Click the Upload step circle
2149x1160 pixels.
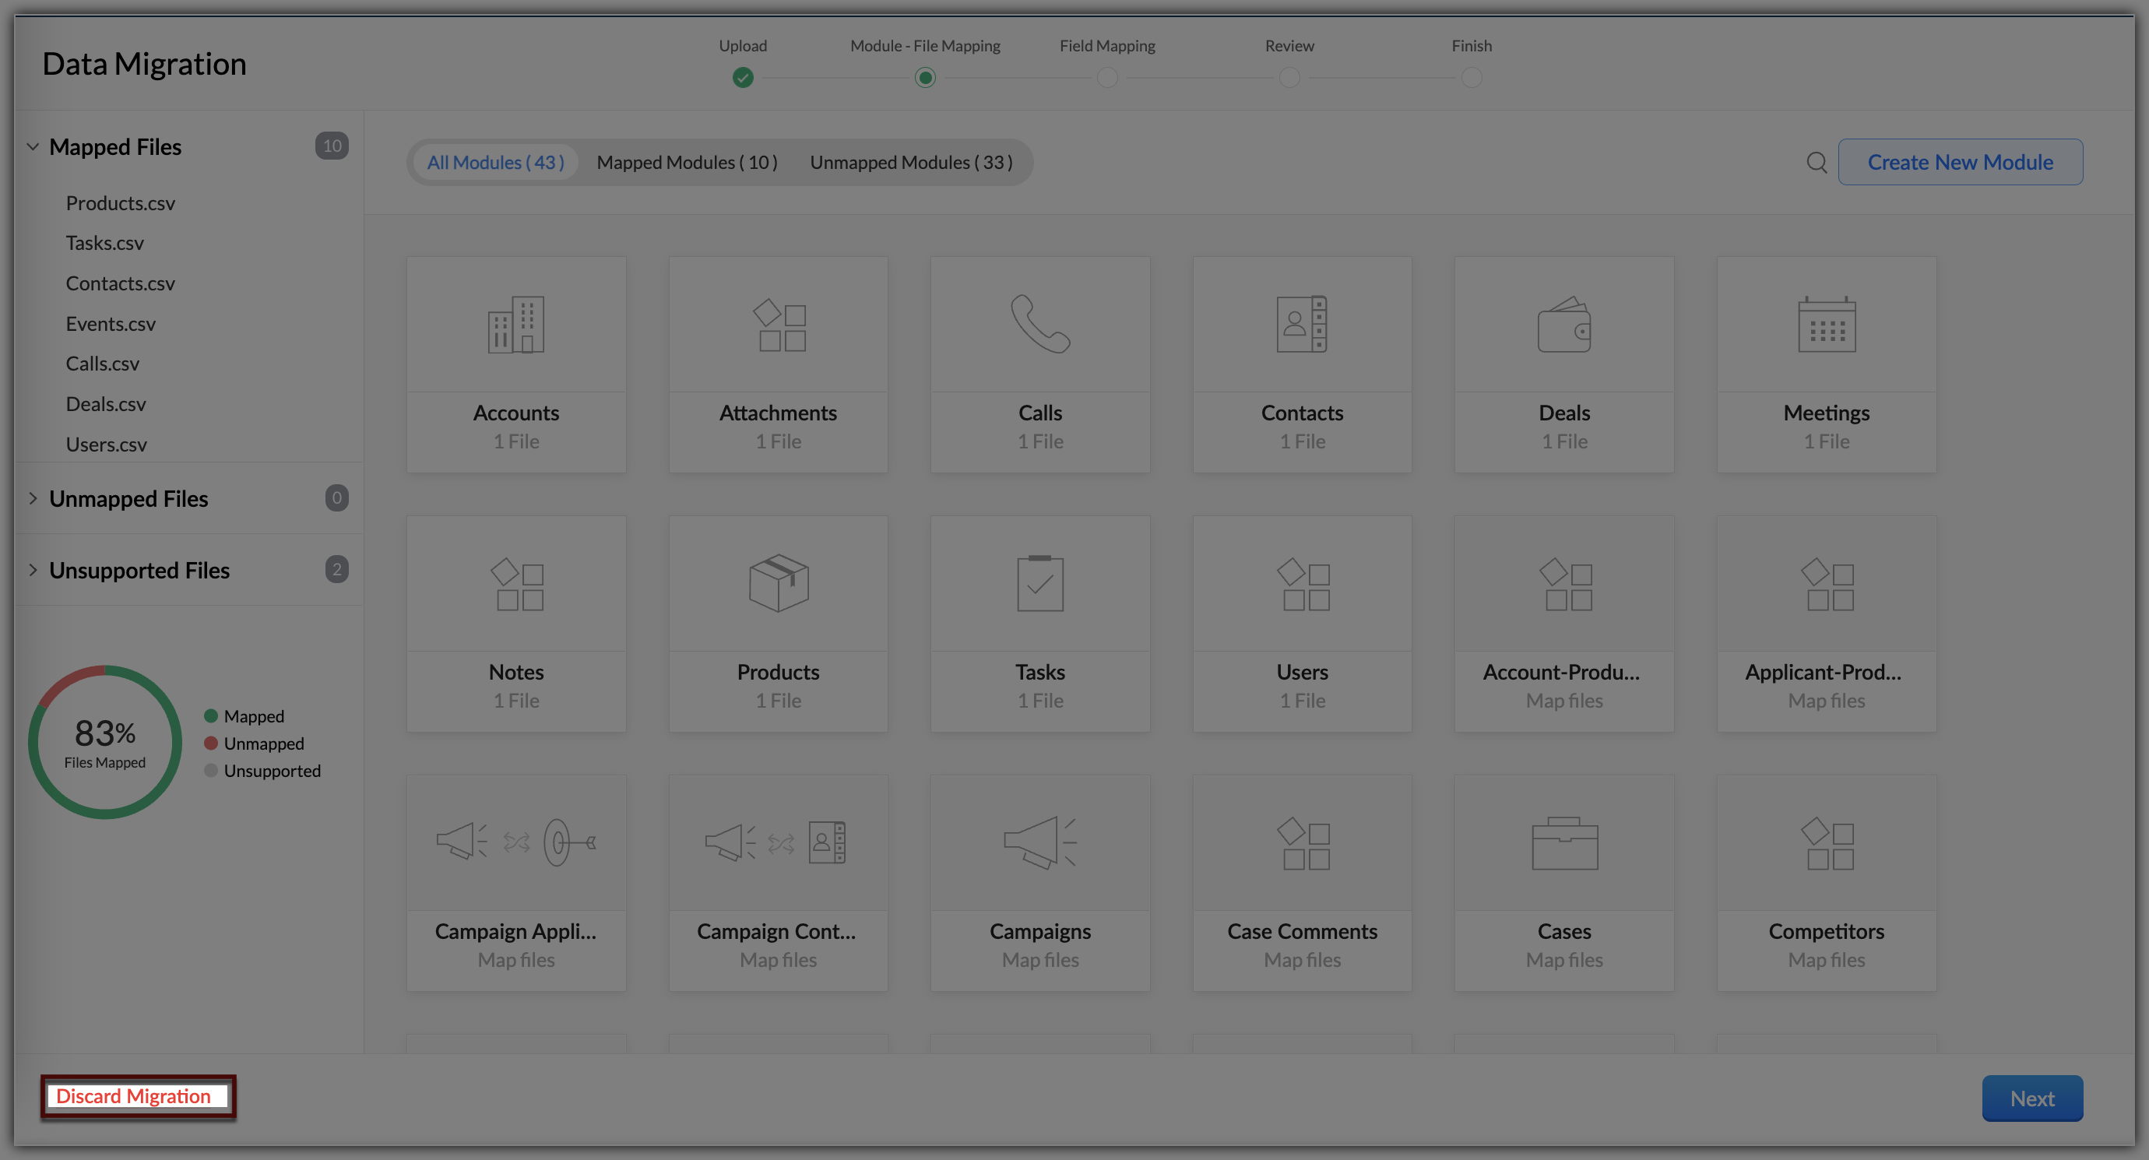(743, 78)
